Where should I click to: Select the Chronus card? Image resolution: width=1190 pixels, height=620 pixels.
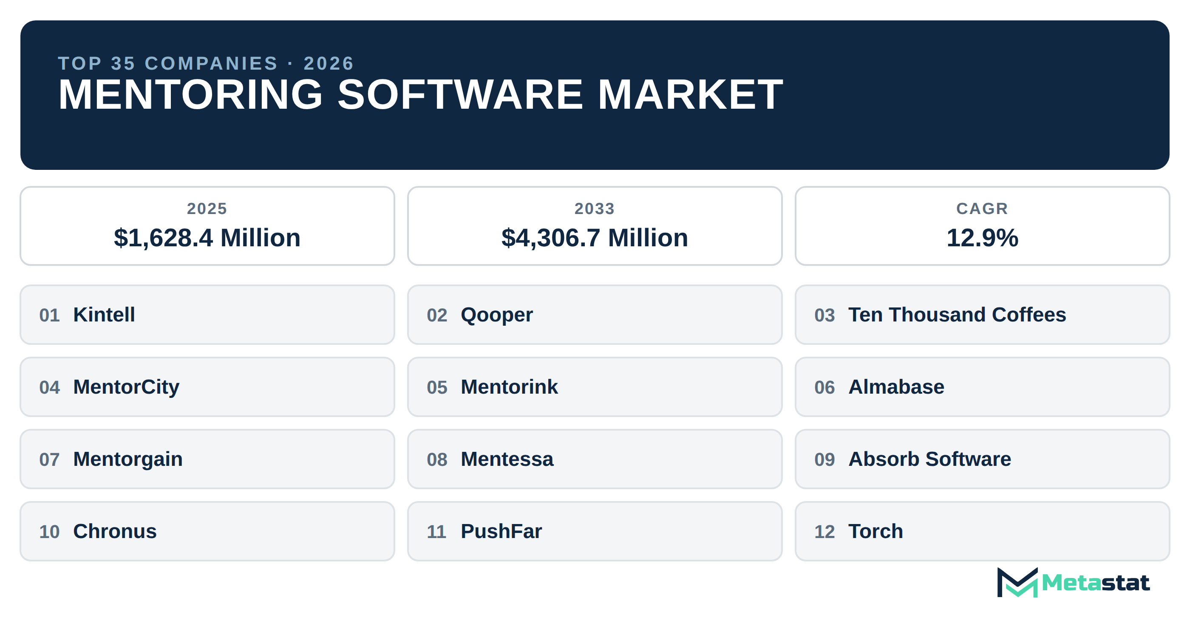click(207, 531)
